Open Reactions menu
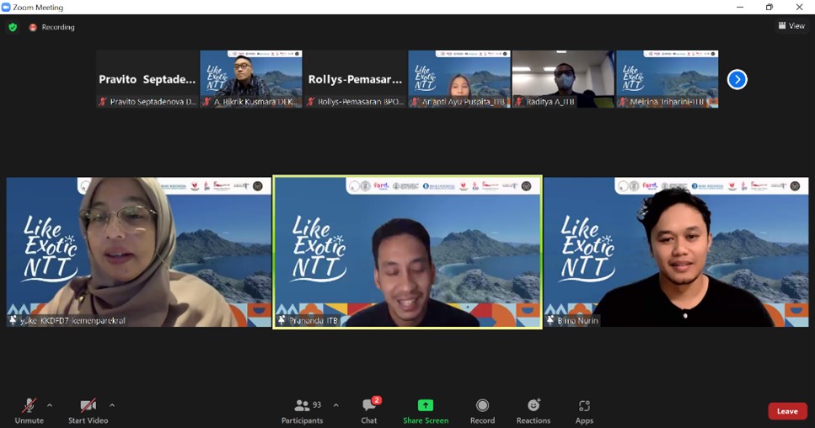The image size is (815, 428). pyautogui.click(x=534, y=411)
